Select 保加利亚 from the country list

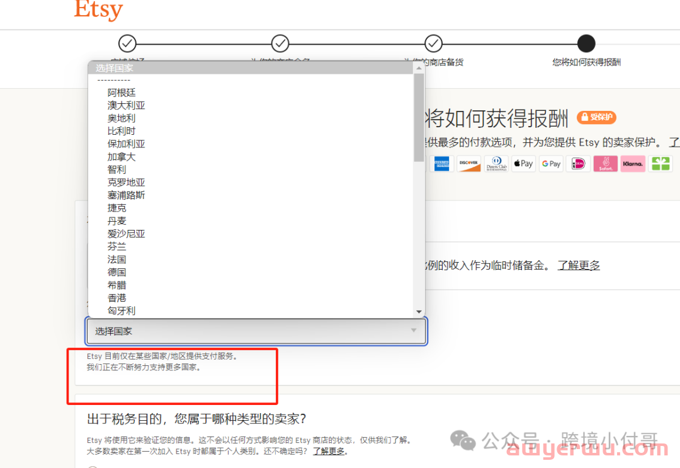(x=251, y=144)
